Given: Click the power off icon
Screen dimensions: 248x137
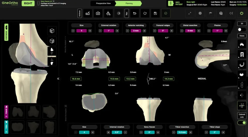Looking at the screenshot, I should (242, 13).
